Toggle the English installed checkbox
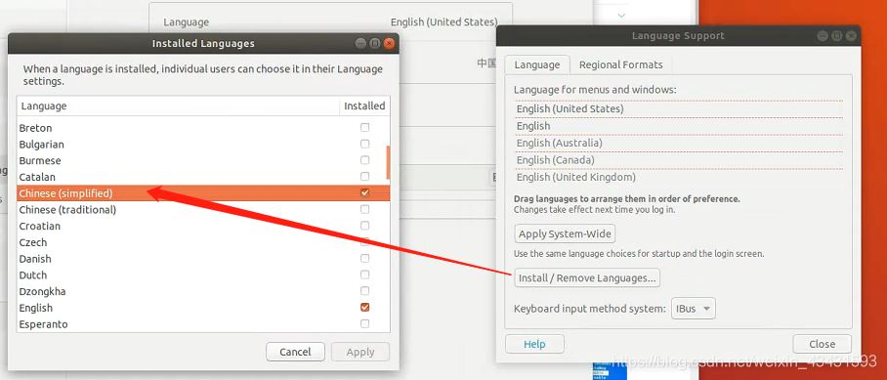This screenshot has width=887, height=380. [365, 308]
